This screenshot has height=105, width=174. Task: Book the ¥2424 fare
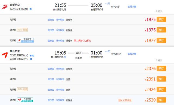pyautogui.click(x=161, y=89)
